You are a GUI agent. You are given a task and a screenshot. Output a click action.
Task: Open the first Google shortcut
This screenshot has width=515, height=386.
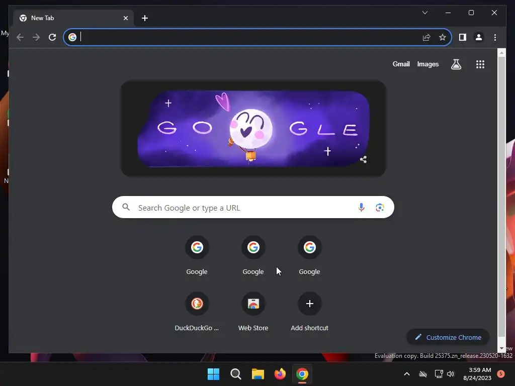[x=197, y=256]
